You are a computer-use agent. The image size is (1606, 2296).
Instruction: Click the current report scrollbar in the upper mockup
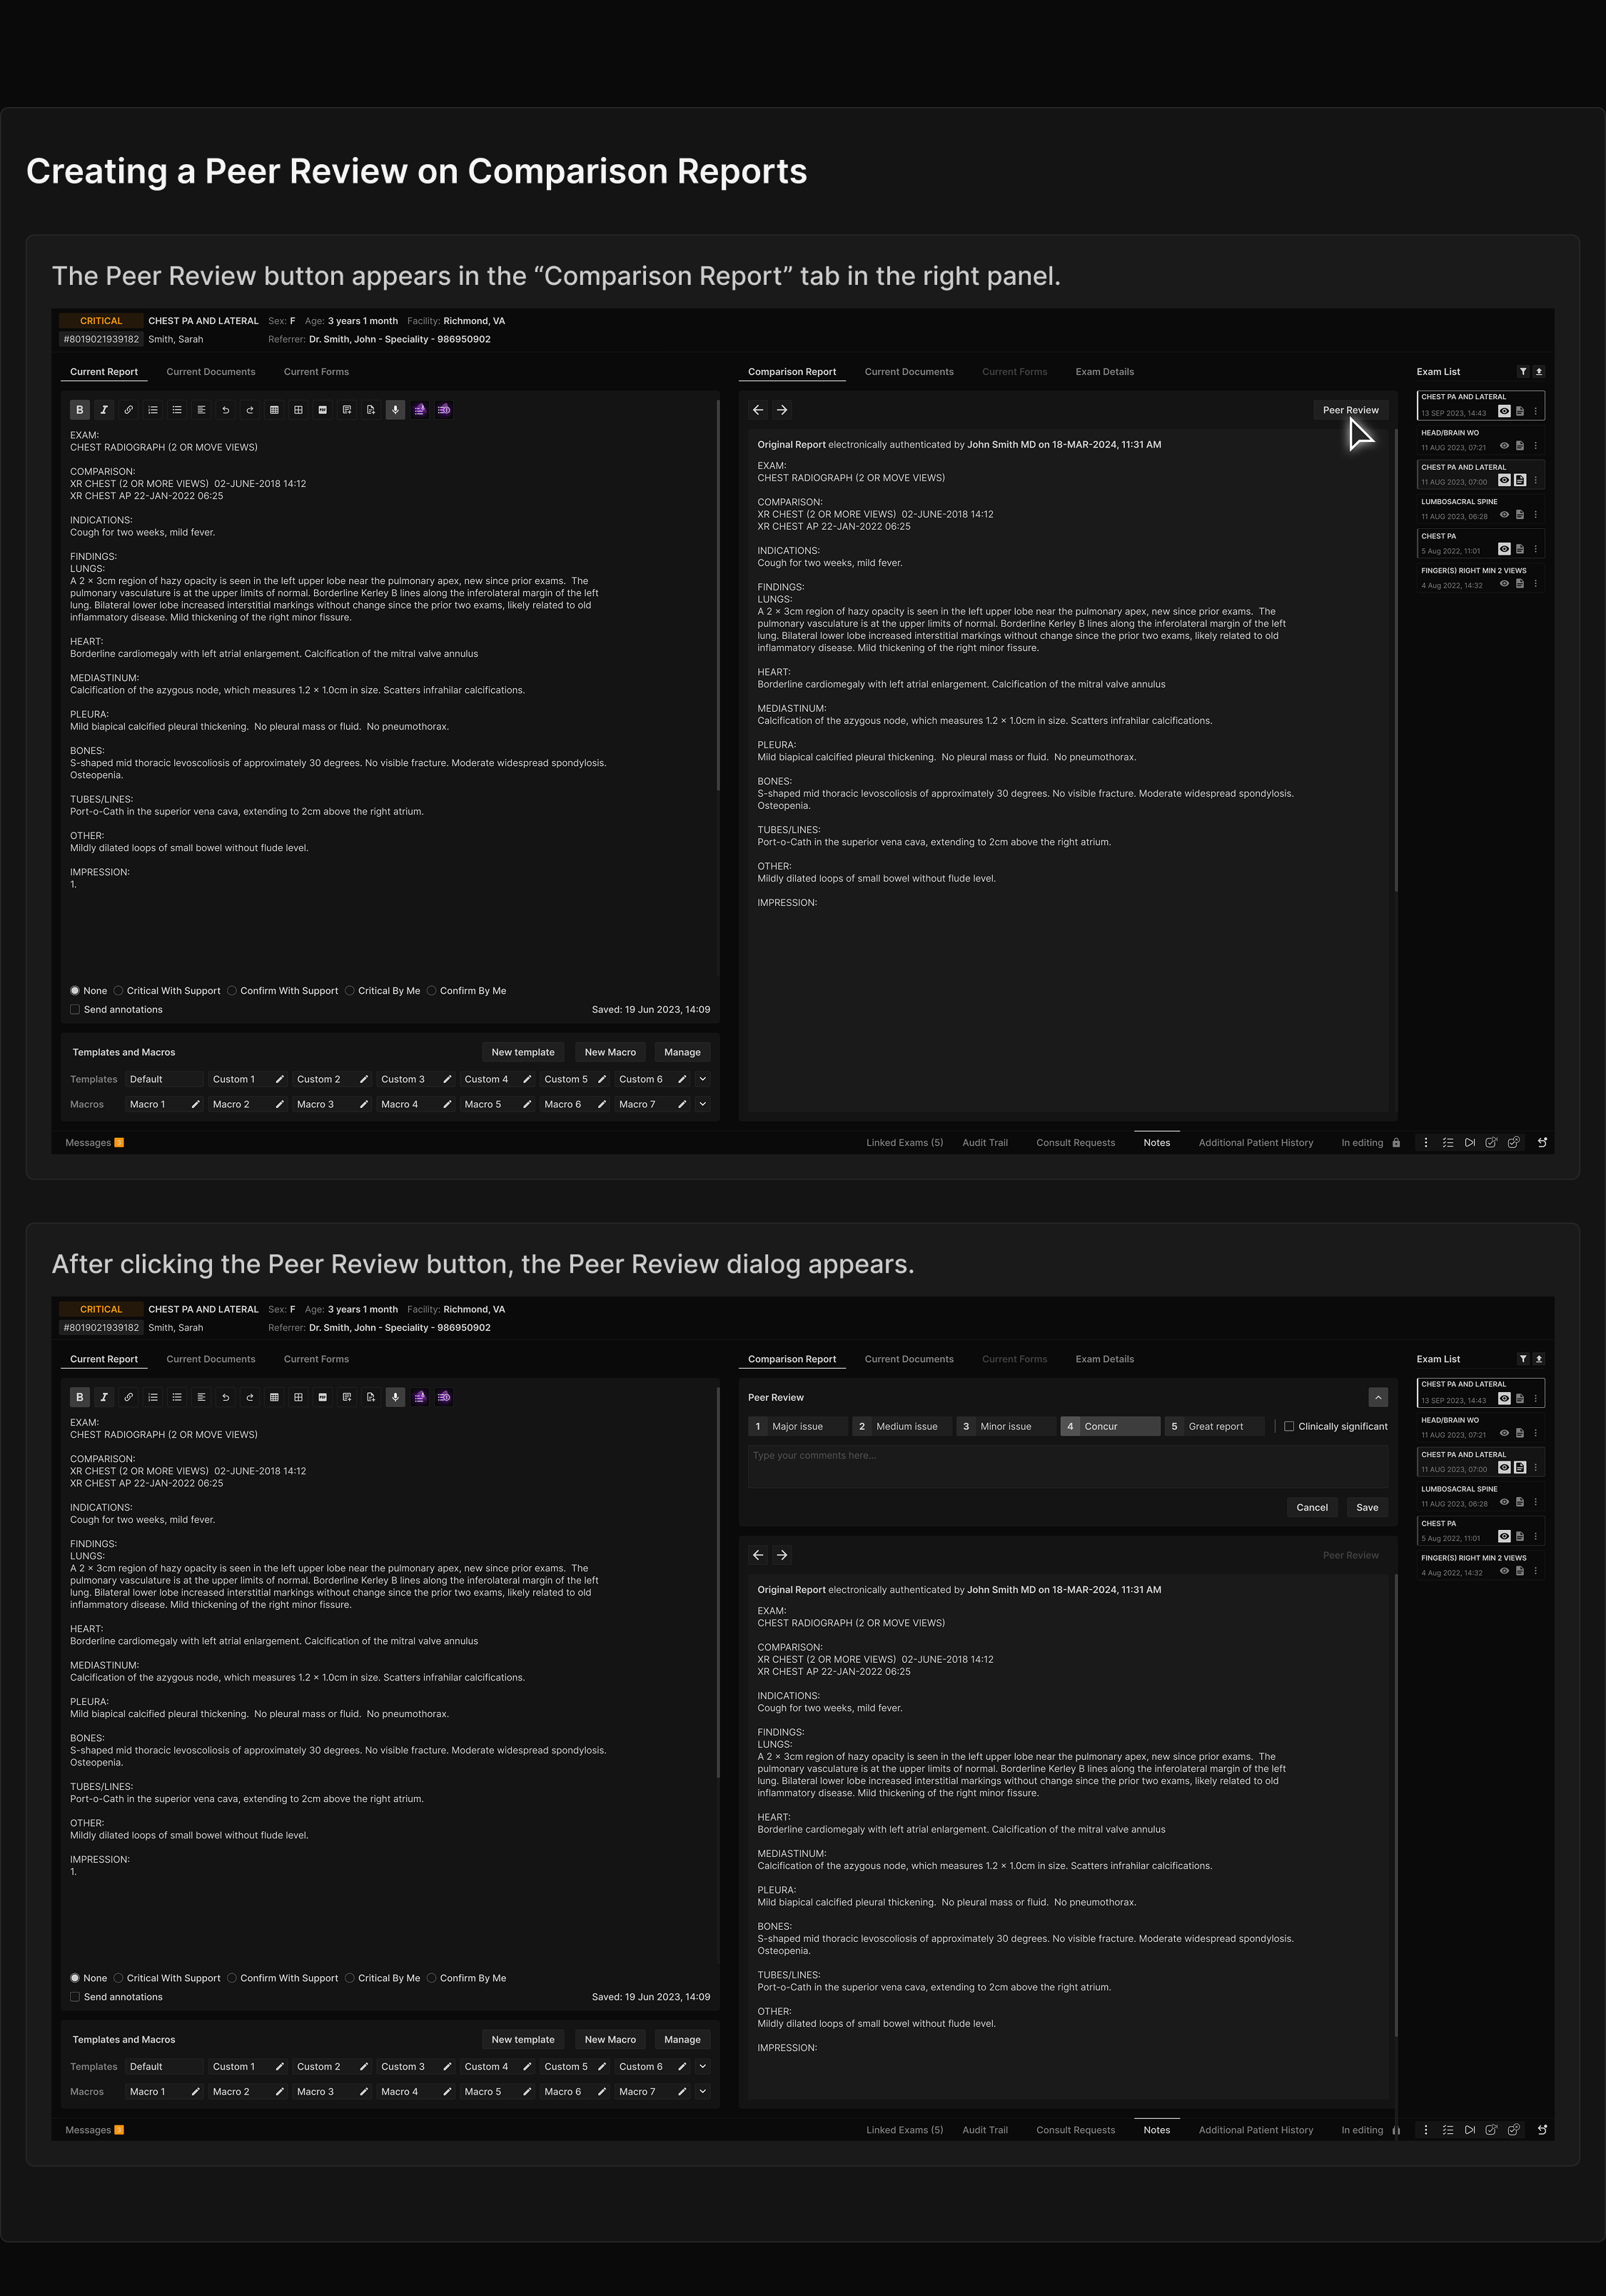tap(718, 595)
